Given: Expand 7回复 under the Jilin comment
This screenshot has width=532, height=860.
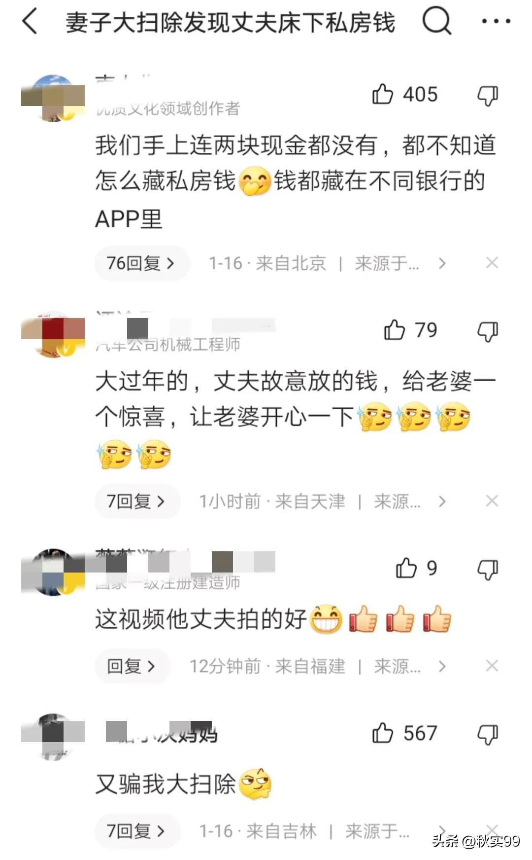Looking at the screenshot, I should click(137, 831).
